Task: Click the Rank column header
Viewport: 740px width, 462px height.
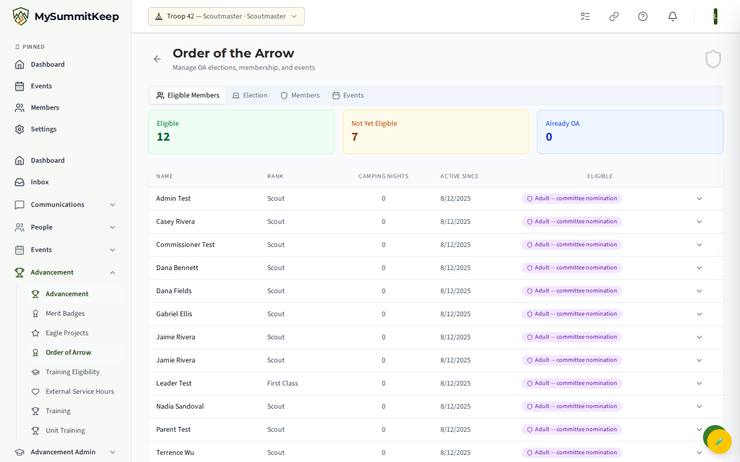Action: (x=275, y=176)
